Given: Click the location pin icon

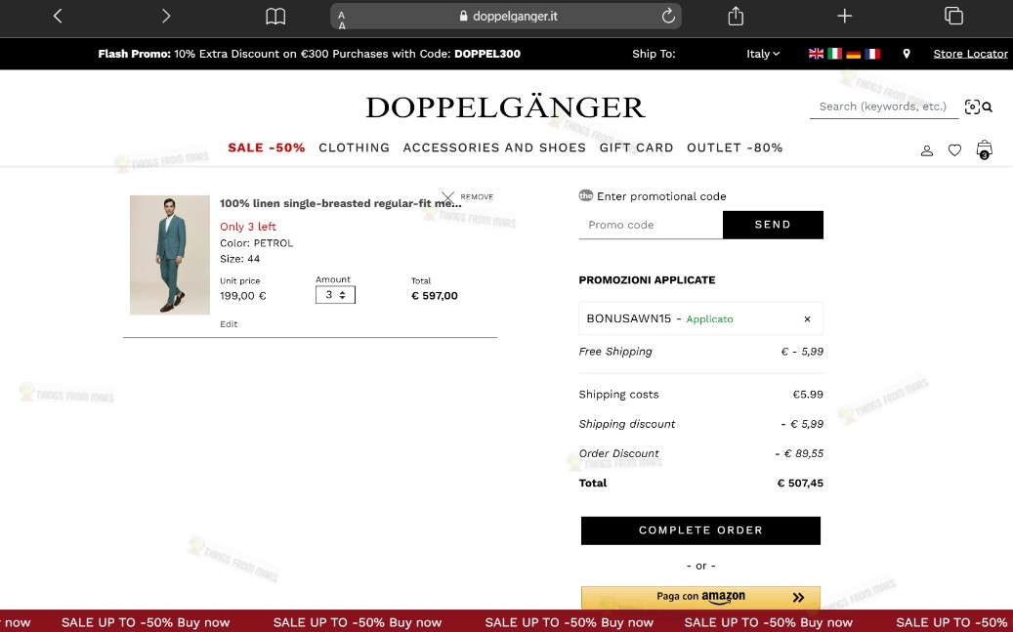Looking at the screenshot, I should (x=907, y=54).
